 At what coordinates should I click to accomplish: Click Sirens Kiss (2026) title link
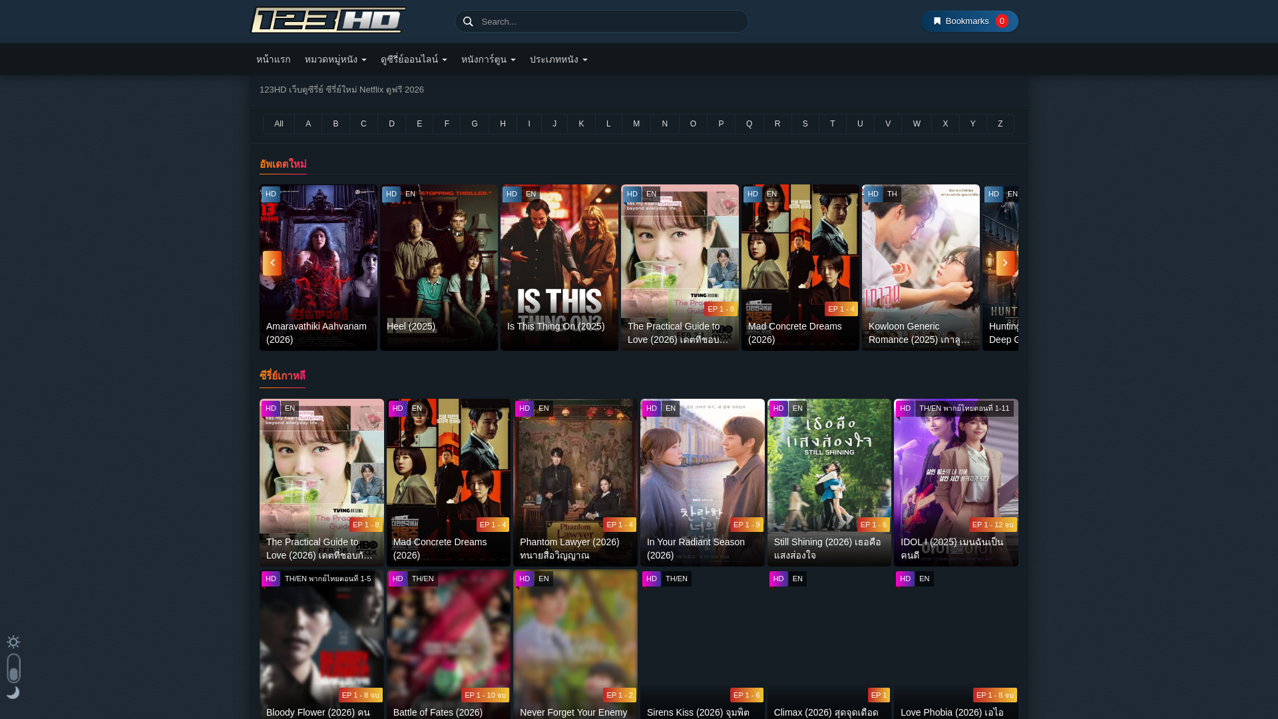(x=698, y=712)
